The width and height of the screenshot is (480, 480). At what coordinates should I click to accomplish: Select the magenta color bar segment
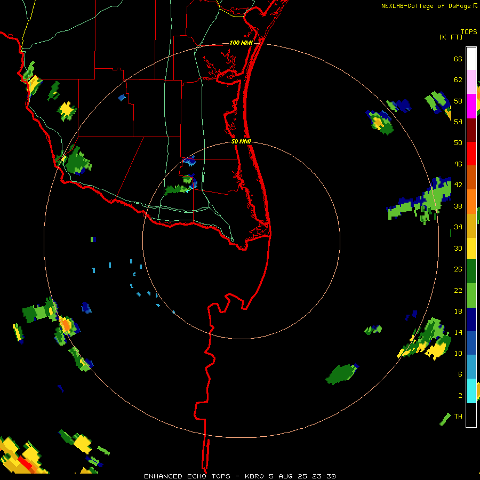pos(471,106)
